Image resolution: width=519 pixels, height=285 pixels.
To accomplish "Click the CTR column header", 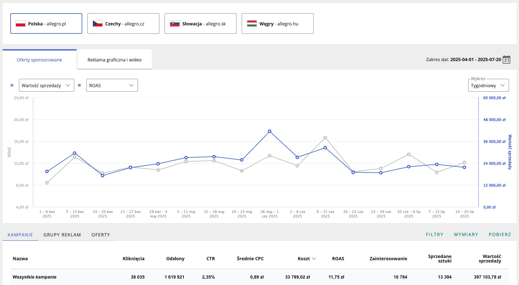I will (x=211, y=259).
